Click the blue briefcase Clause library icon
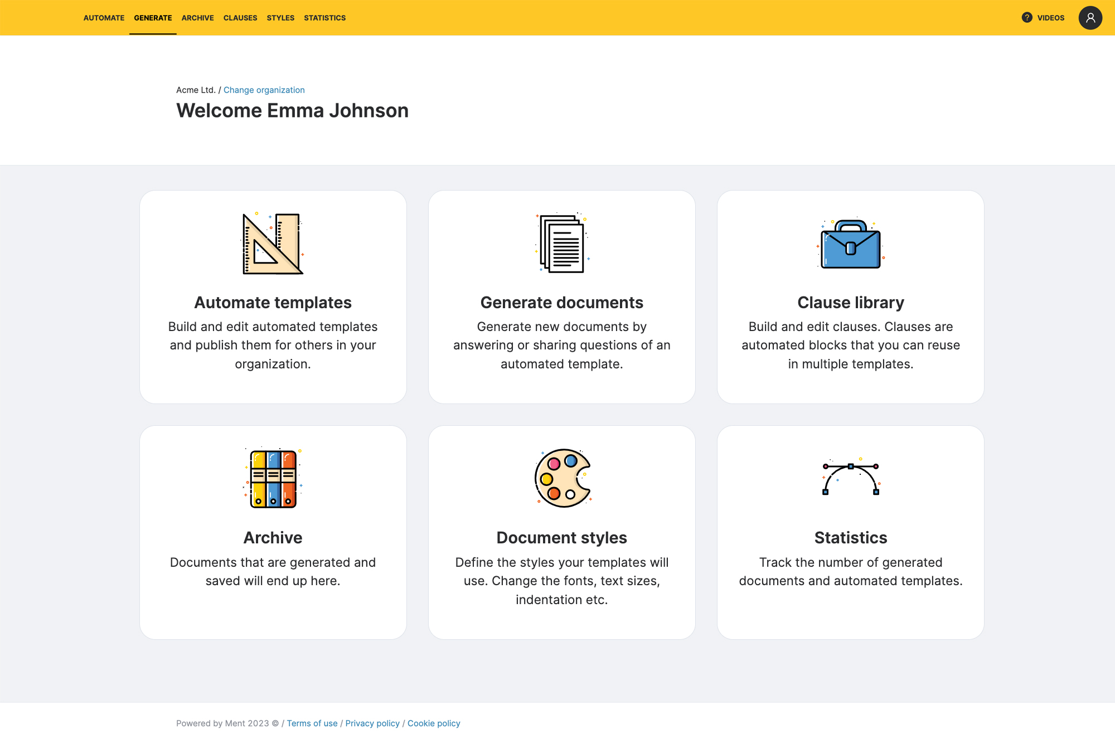Viewport: 1115px width, 744px height. [850, 244]
